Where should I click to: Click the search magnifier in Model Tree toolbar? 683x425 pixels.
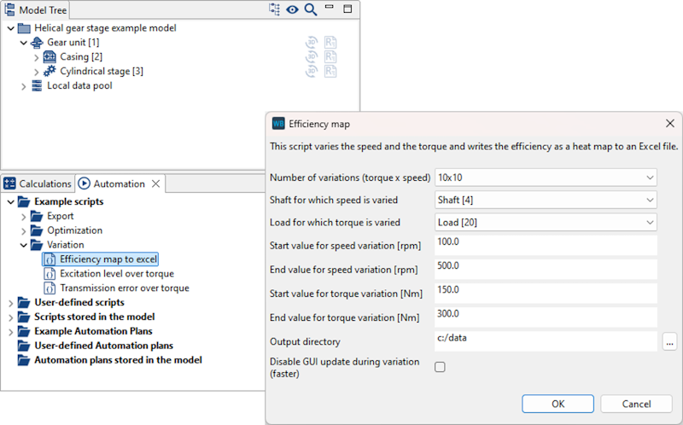tap(310, 9)
